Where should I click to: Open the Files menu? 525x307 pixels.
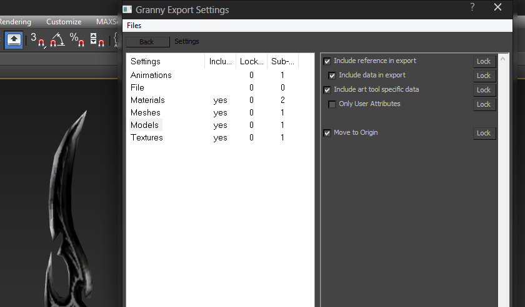134,26
